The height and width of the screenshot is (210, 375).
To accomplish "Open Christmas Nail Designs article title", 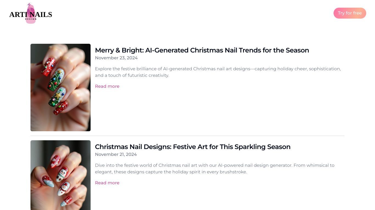I will (193, 147).
